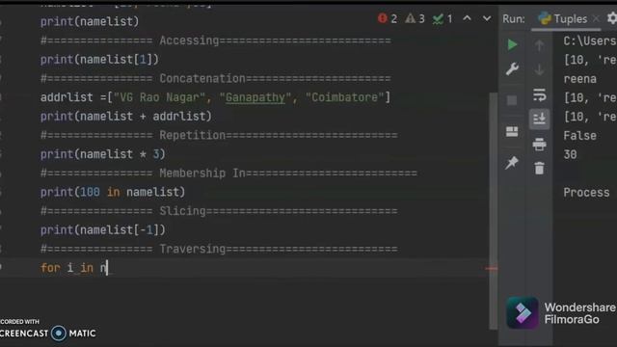Open the Run panel gear settings
This screenshot has width=617, height=347.
[612, 18]
